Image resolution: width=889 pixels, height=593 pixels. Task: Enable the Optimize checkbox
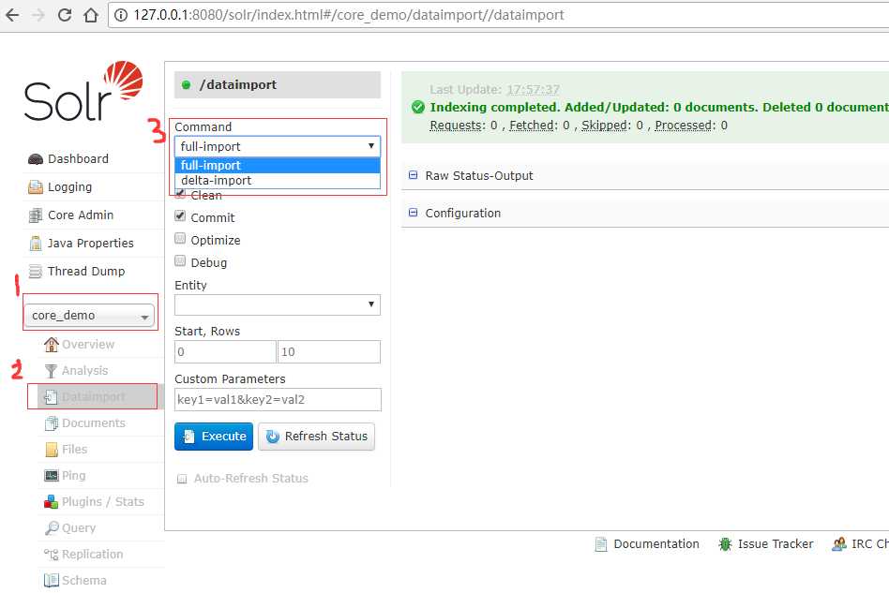coord(180,239)
